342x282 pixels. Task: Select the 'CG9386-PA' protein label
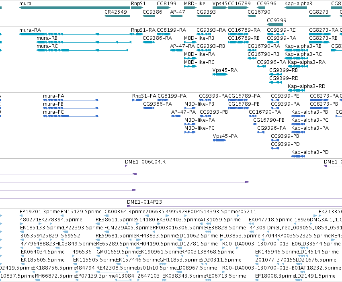pyautogui.click(x=158, y=104)
